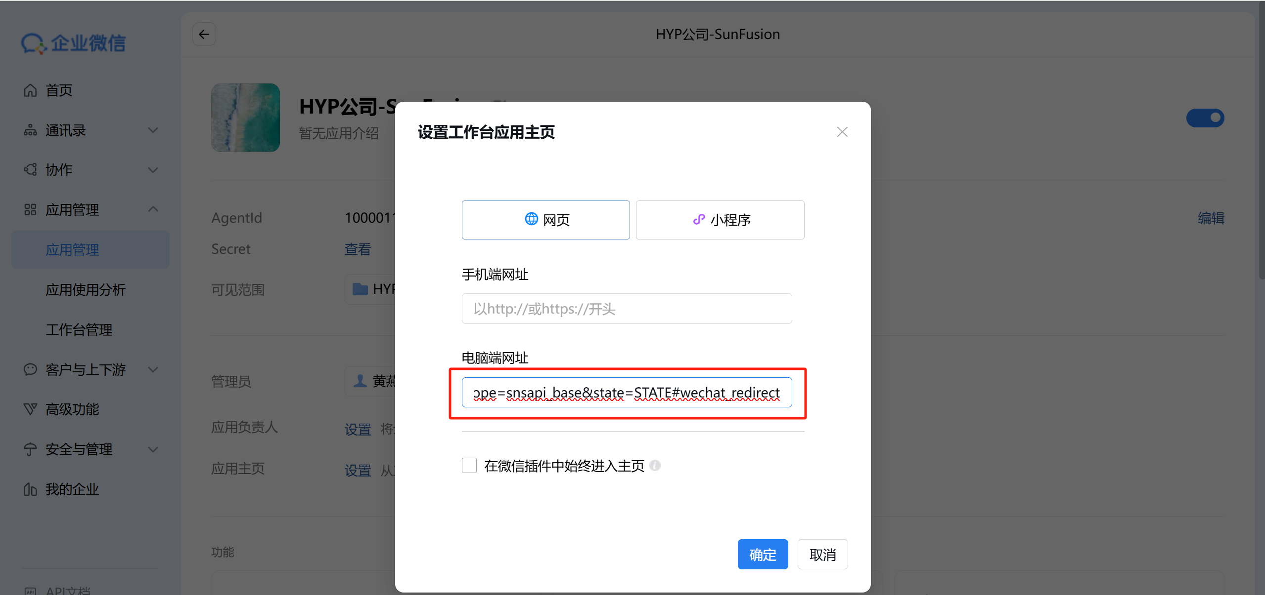
Task: Select the 网页 tab
Action: click(545, 220)
